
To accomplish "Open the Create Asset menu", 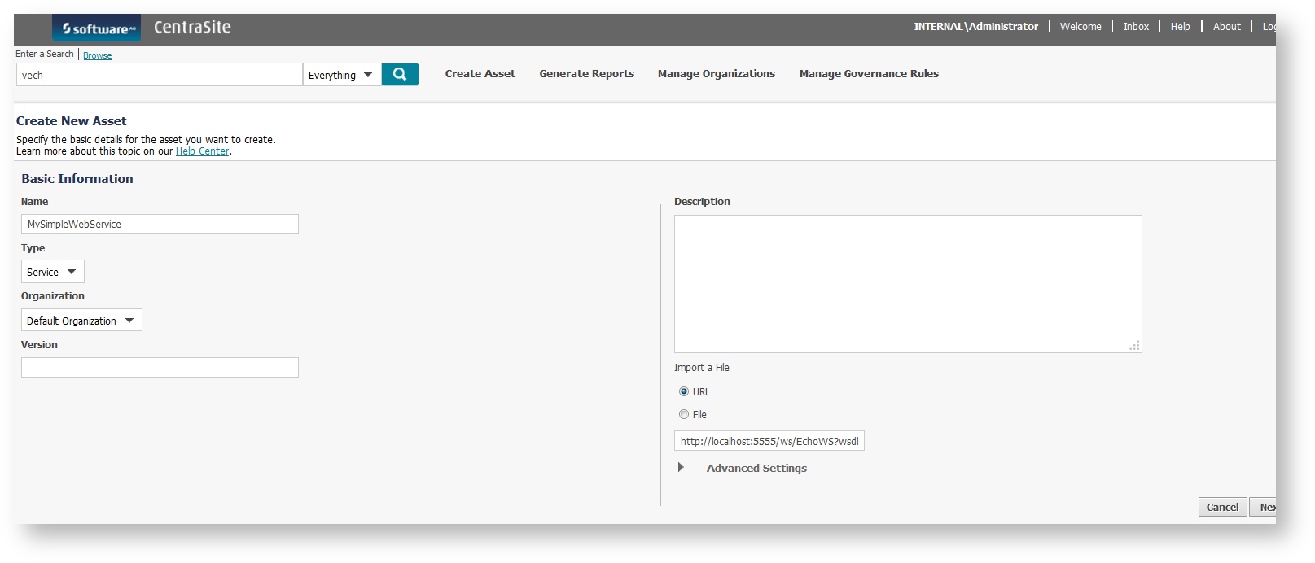I will point(480,74).
